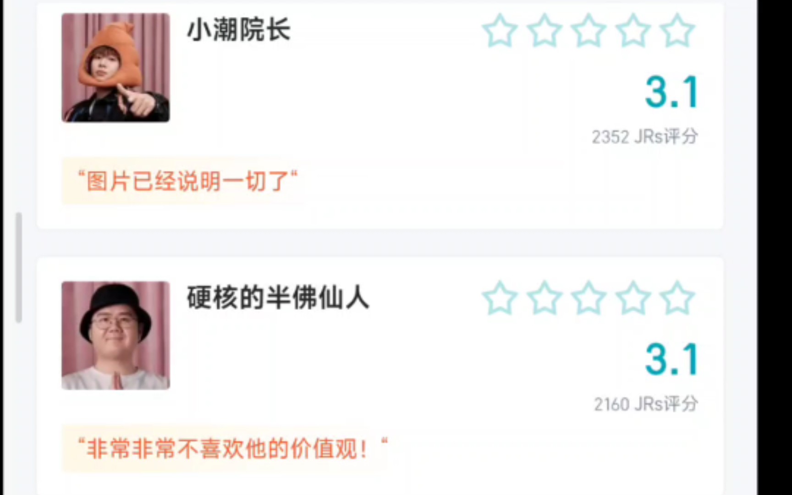This screenshot has width=792, height=495.
Task: Open the 2160 JRs评分 count
Action: tap(646, 404)
